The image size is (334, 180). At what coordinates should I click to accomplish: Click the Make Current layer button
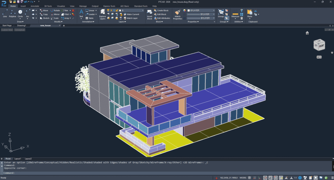point(132,14)
